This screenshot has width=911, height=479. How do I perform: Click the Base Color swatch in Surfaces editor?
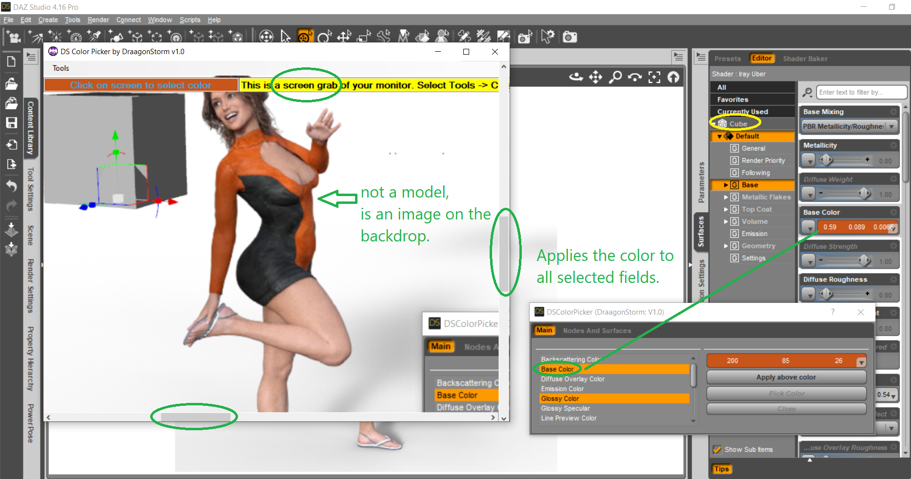tap(857, 227)
